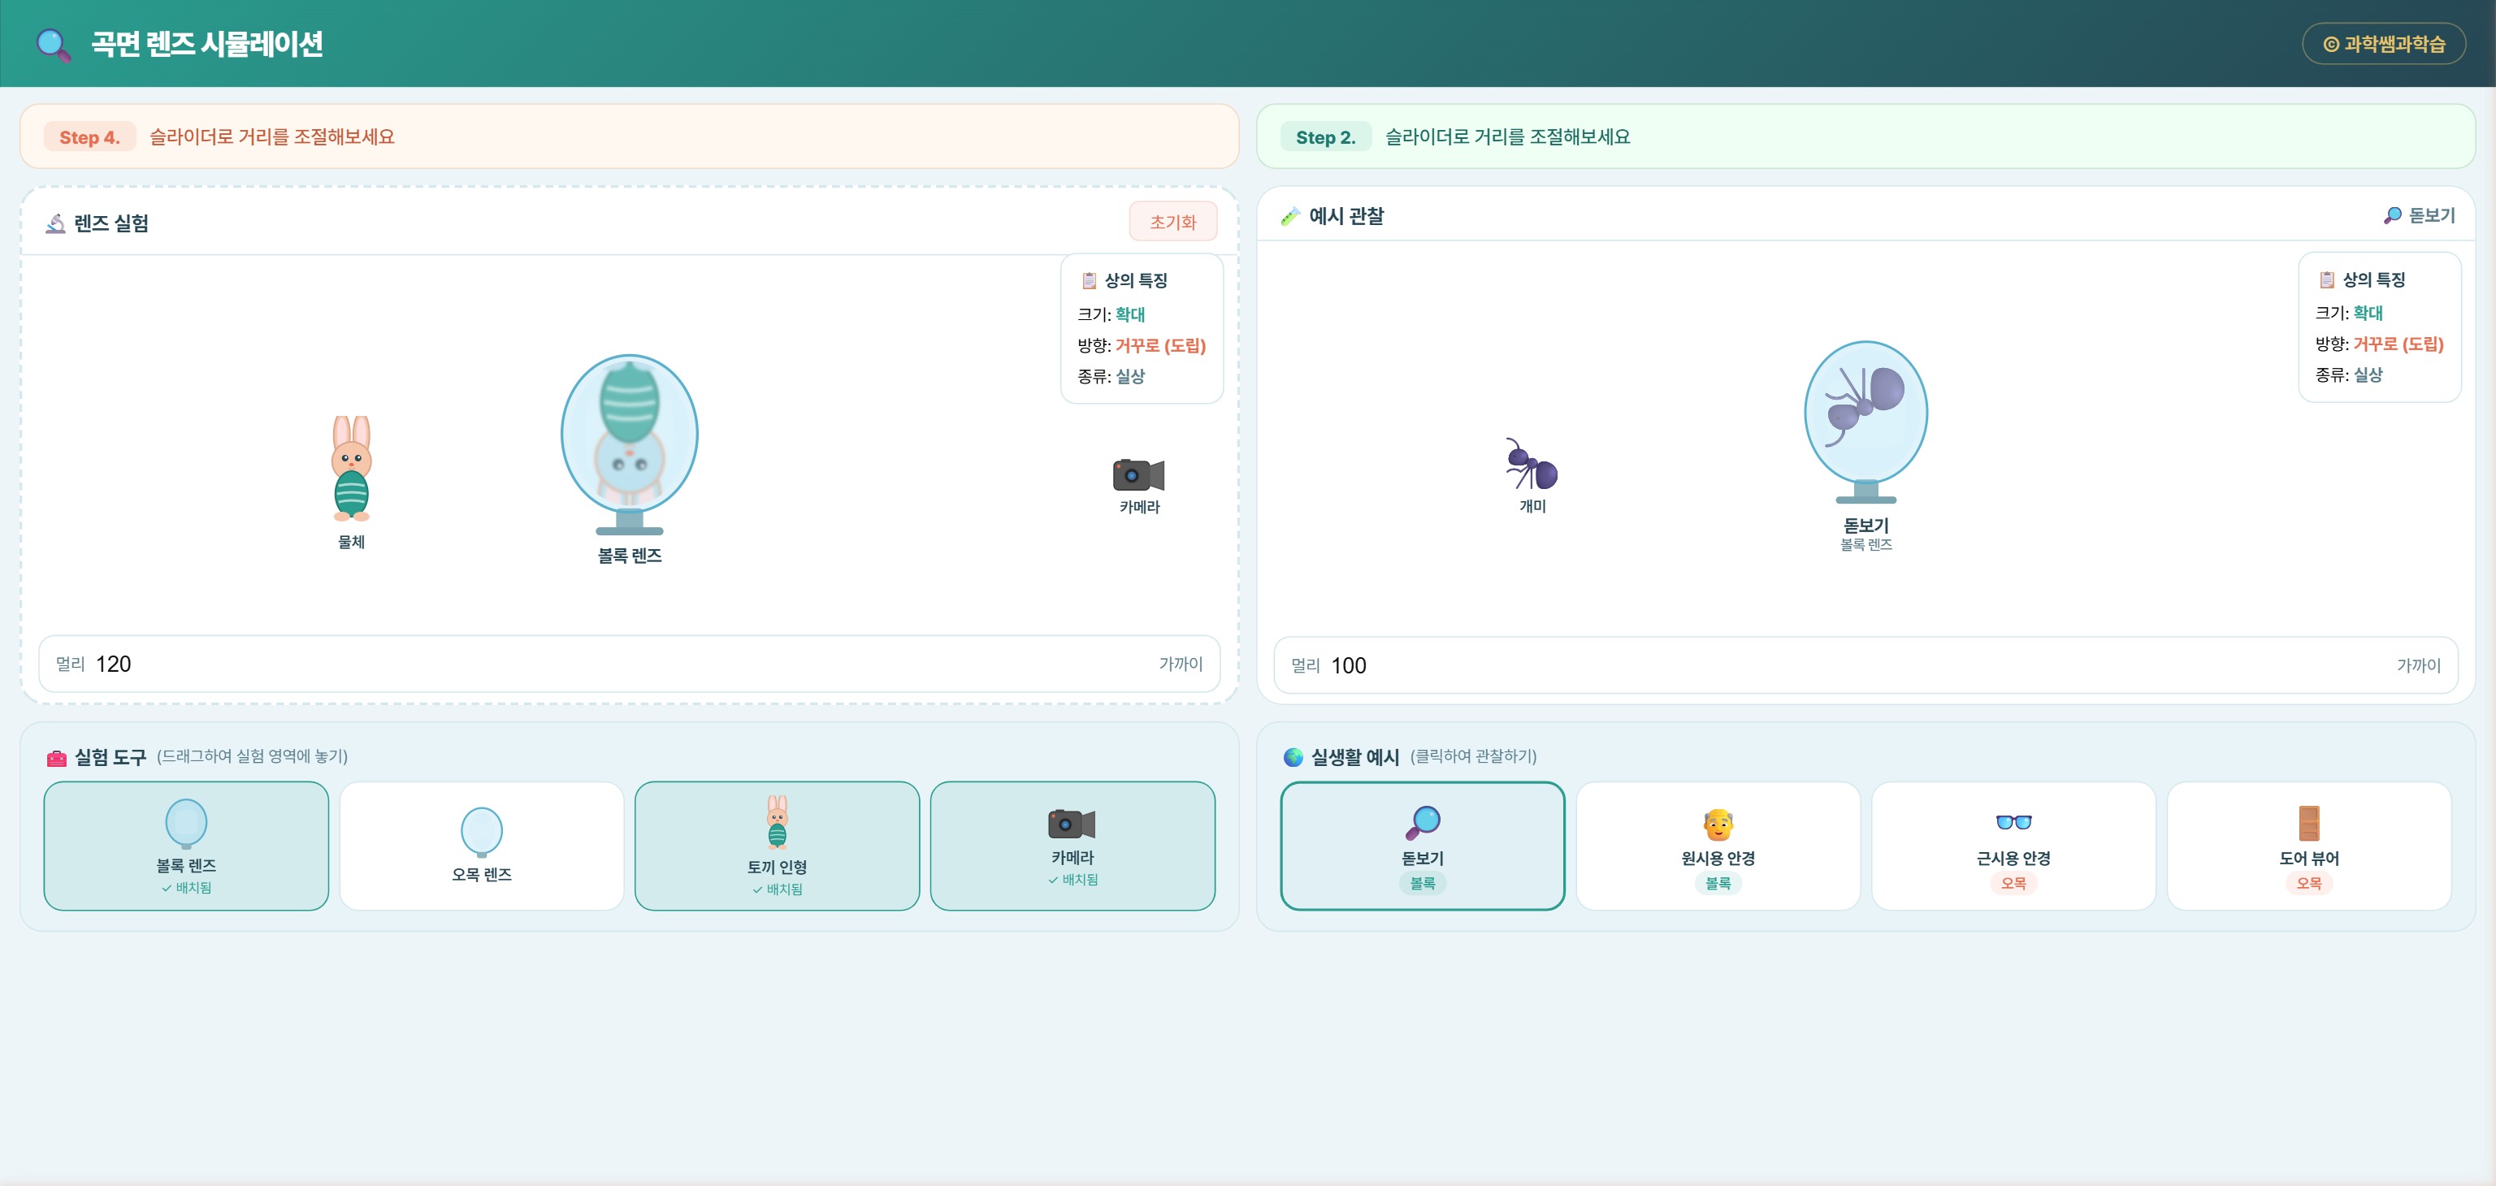Click the 볼록 tag on the 원시용 안경 card
This screenshot has width=2496, height=1186.
1718,883
